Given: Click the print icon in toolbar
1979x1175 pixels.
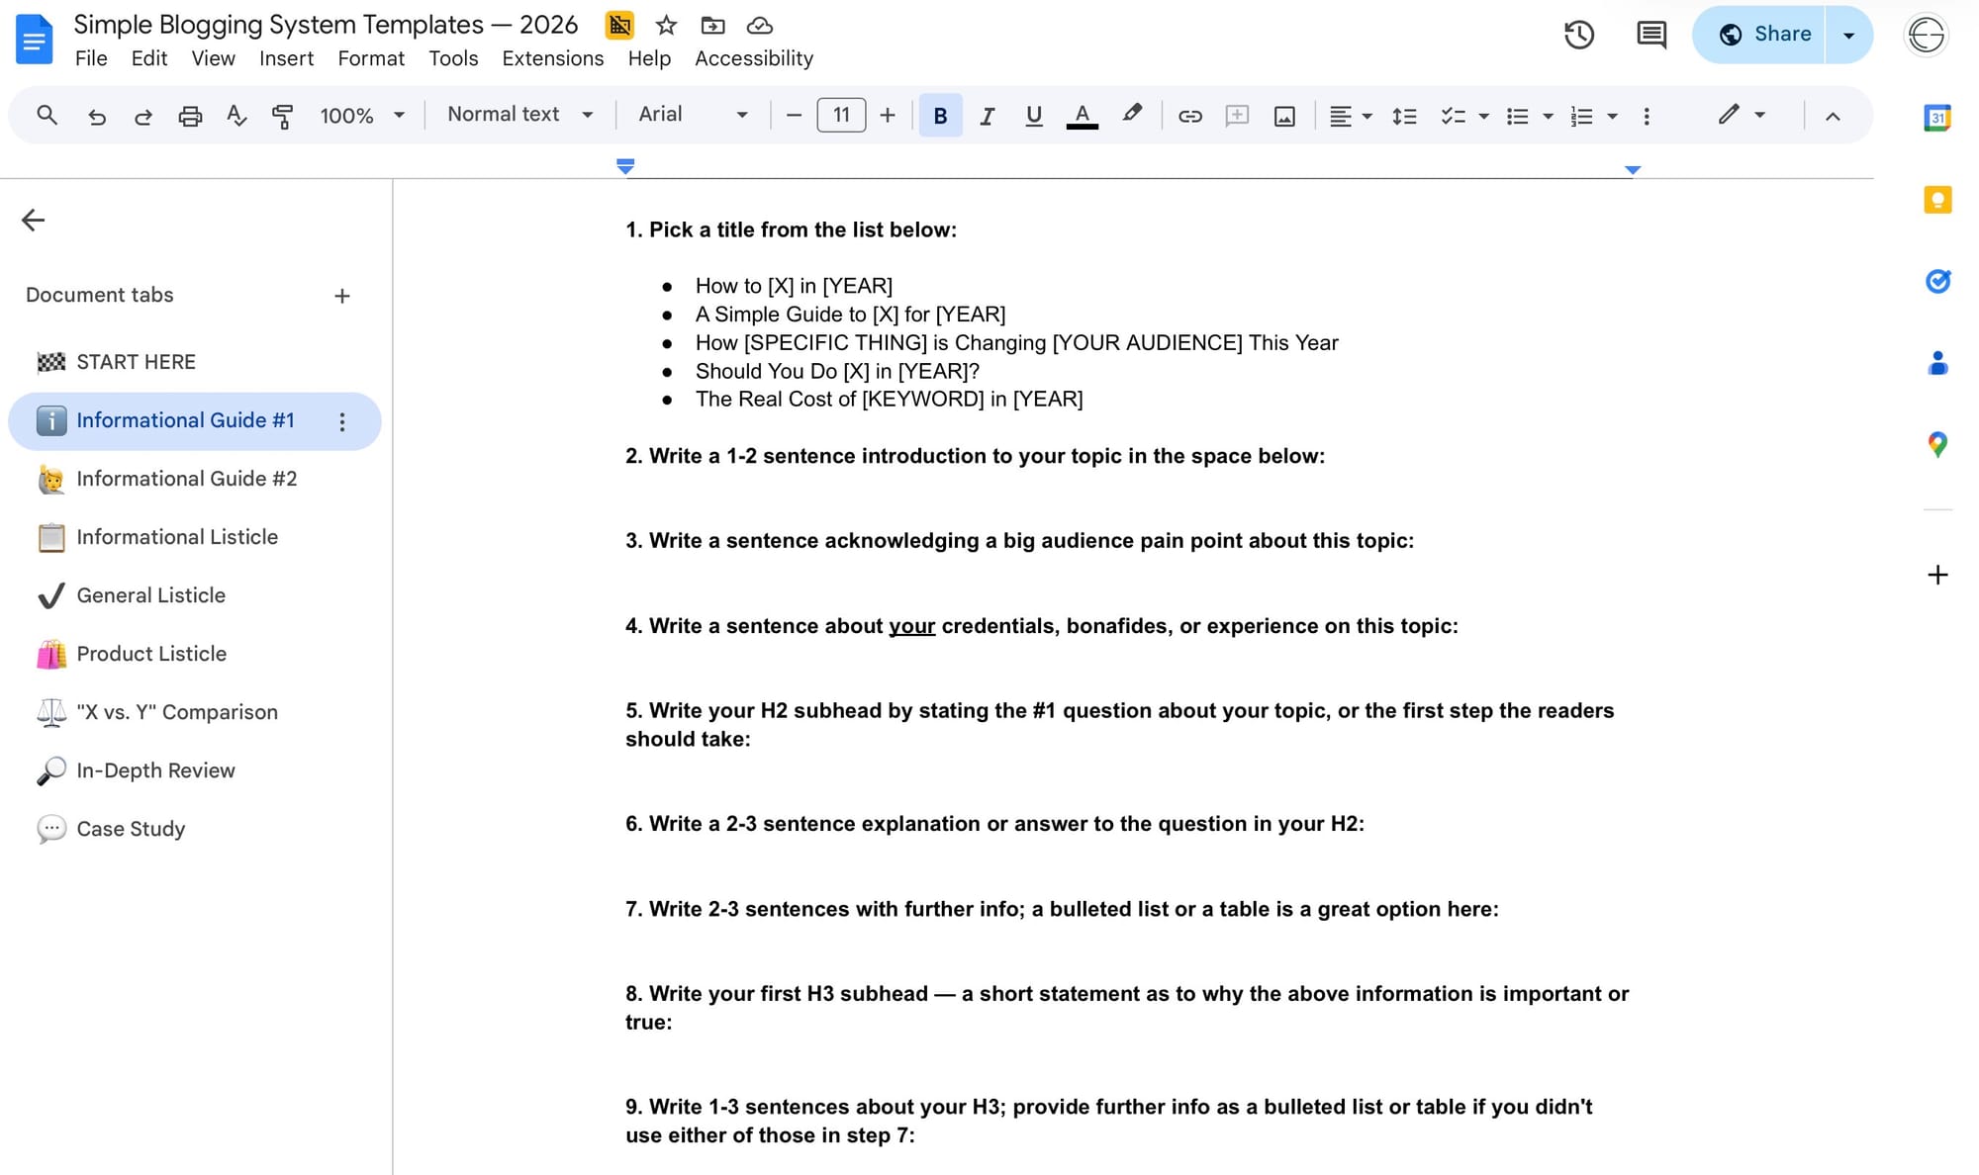Looking at the screenshot, I should pos(190,116).
